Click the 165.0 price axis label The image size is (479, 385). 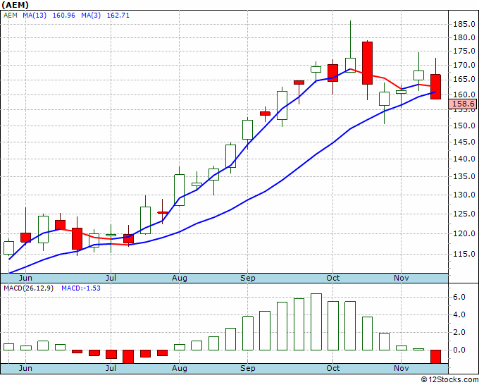tap(464, 79)
